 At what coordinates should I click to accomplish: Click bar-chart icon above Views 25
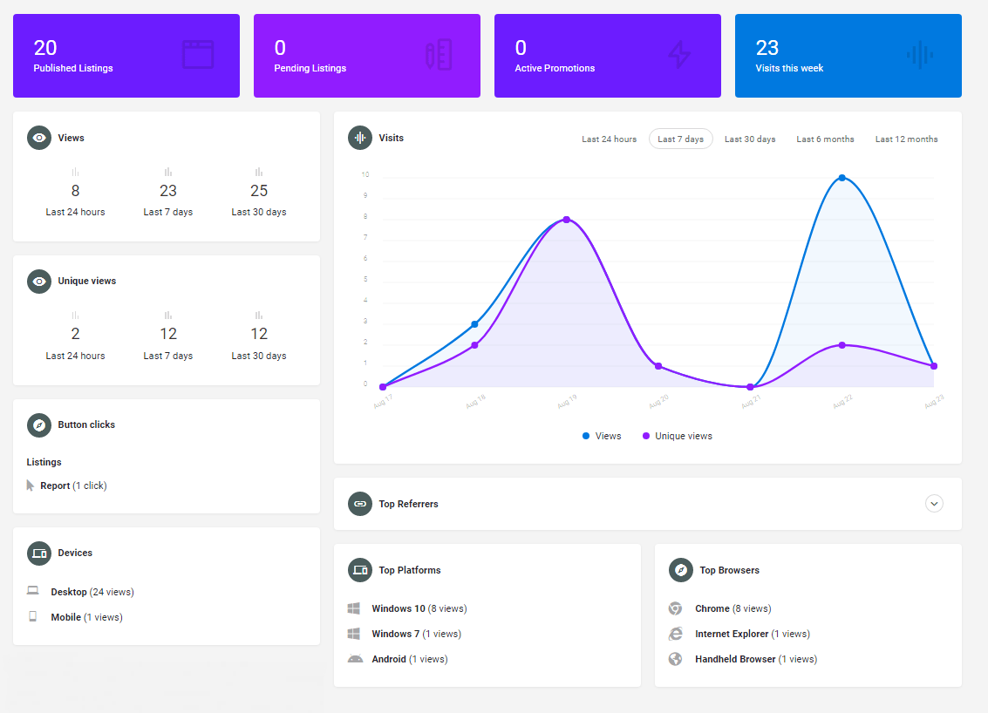click(259, 172)
